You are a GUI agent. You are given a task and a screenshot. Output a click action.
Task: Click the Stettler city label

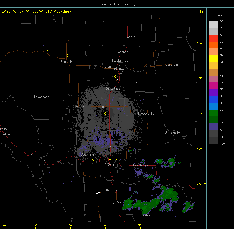pos(172,64)
